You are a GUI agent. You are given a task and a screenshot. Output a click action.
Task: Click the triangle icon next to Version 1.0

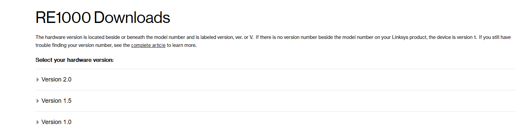pyautogui.click(x=38, y=122)
